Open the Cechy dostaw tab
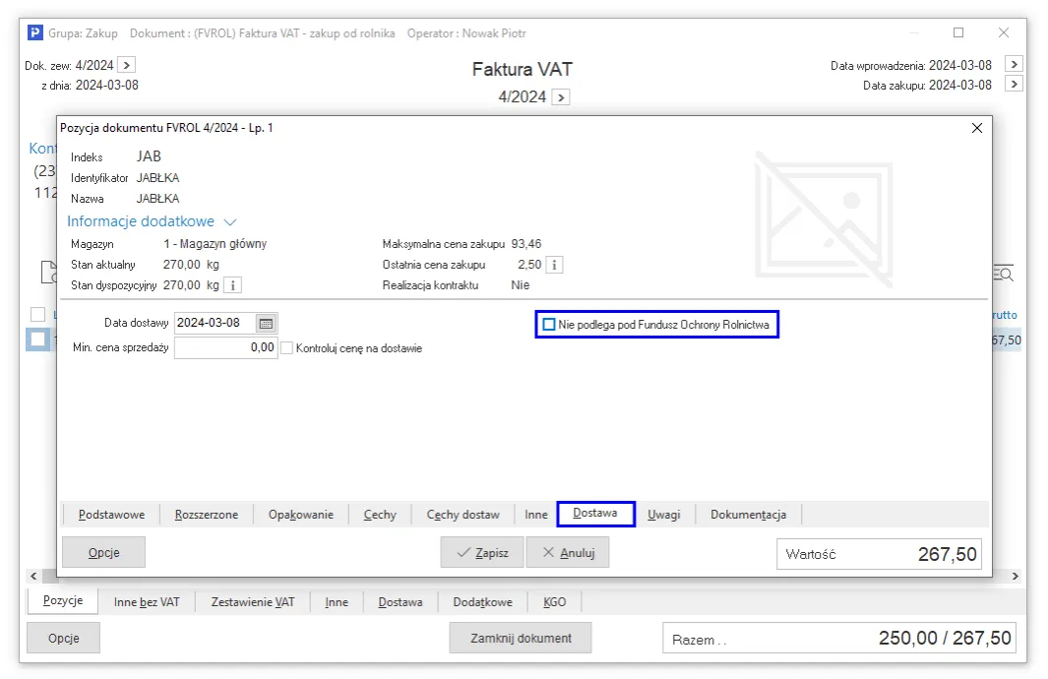1048x679 pixels. [463, 515]
